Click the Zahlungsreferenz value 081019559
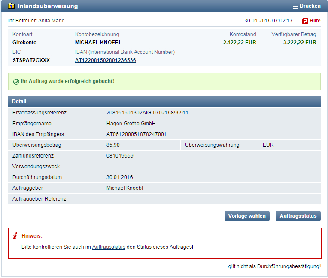Viewport: 328px width, 278px height. [120, 156]
